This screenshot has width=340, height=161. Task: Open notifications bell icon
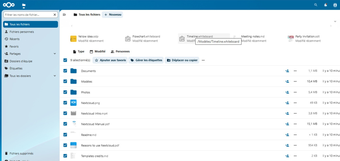point(326,5)
